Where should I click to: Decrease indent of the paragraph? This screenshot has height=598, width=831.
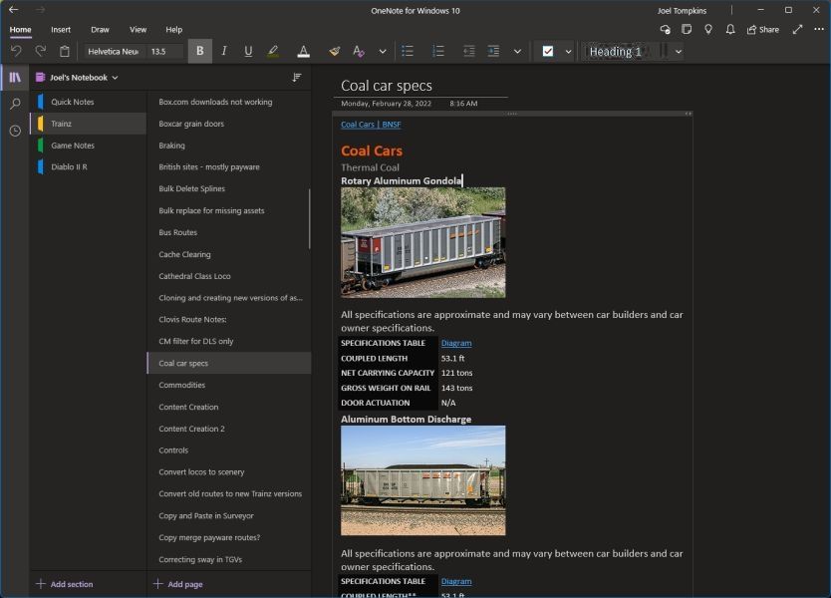coord(469,51)
